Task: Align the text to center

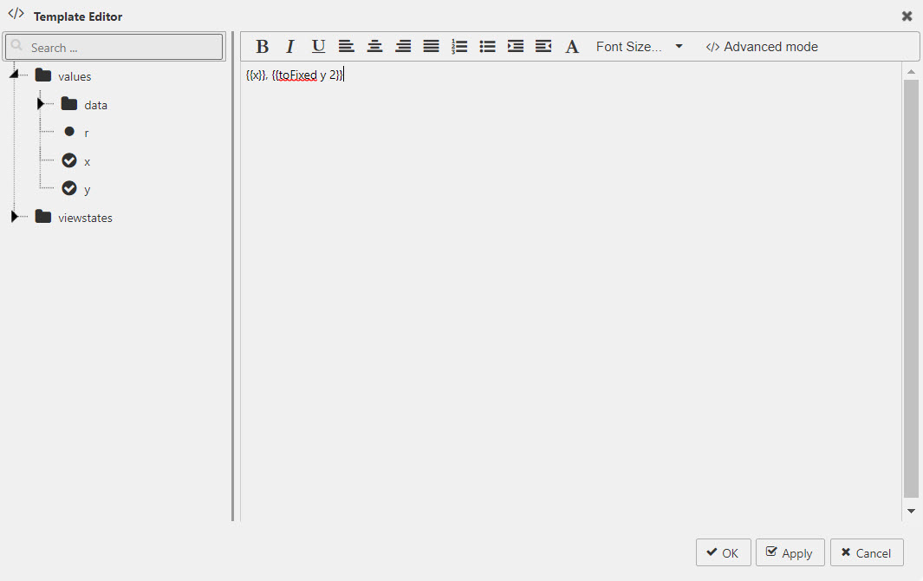Action: click(374, 46)
